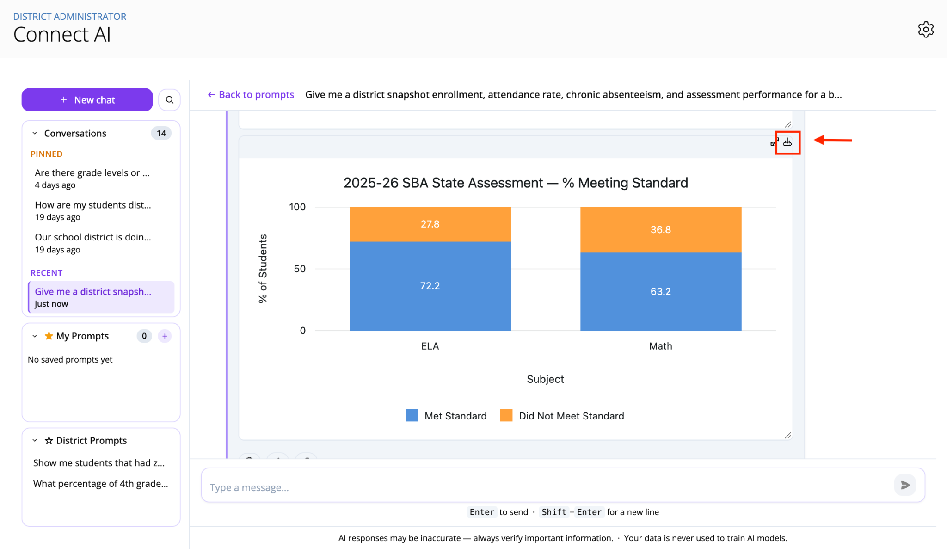The width and height of the screenshot is (947, 554).
Task: Open district prompt 'Show me students that had z...'
Action: point(99,463)
